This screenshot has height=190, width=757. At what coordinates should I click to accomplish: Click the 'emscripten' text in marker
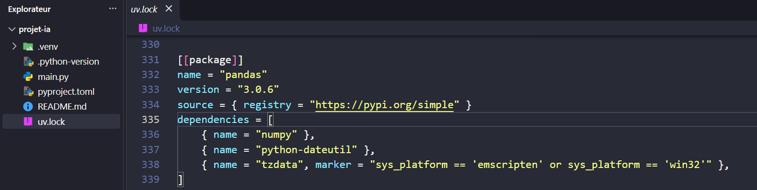pyautogui.click(x=507, y=165)
